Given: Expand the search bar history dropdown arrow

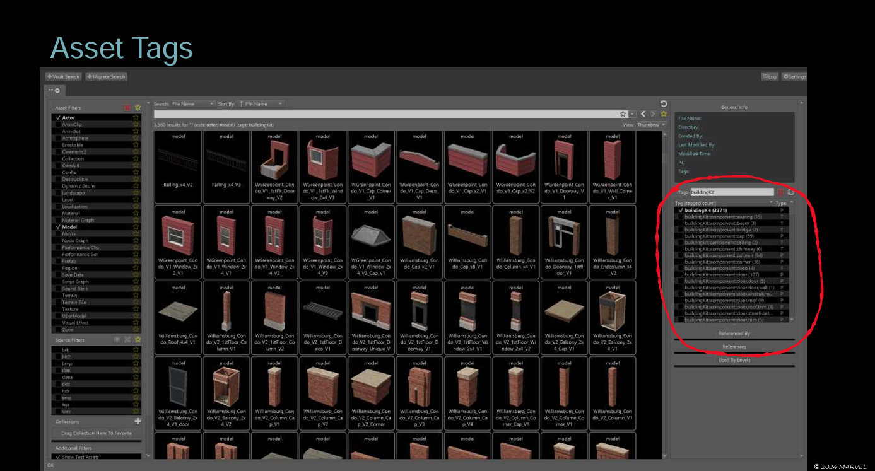Looking at the screenshot, I should pos(632,114).
